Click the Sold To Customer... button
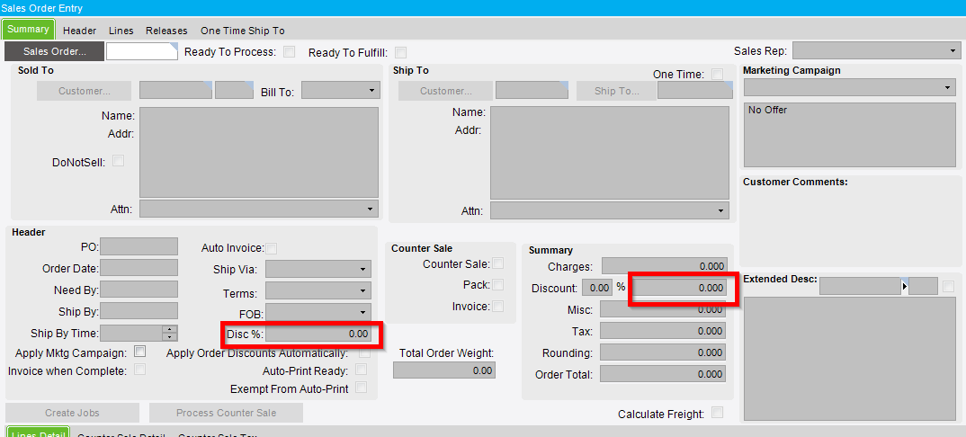The width and height of the screenshot is (966, 437). pyautogui.click(x=85, y=91)
